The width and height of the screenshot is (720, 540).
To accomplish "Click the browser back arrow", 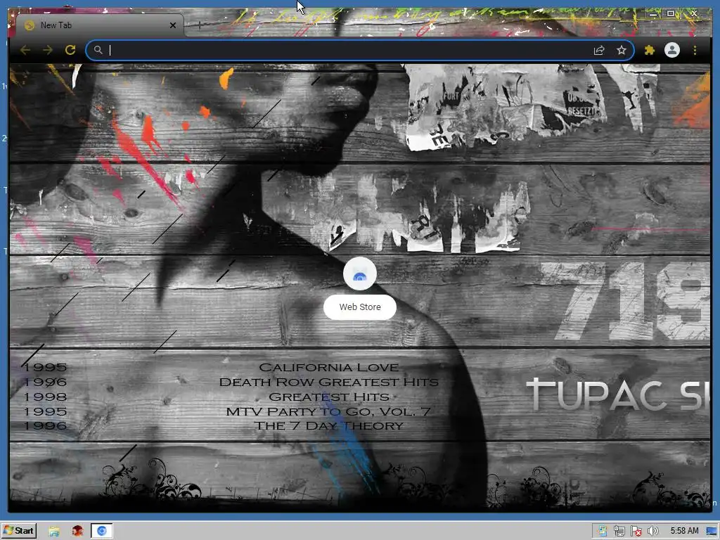I will point(25,50).
